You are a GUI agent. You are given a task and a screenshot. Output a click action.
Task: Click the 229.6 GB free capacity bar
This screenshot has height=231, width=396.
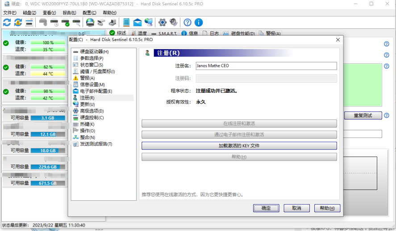tap(48, 167)
